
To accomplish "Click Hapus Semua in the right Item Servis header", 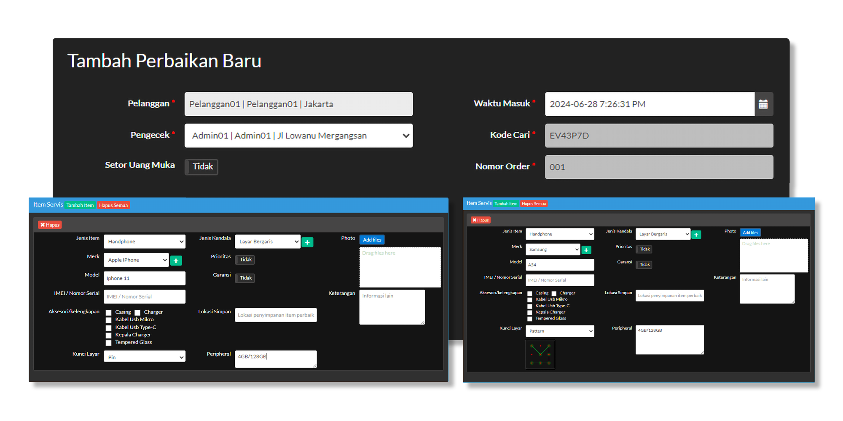I will click(534, 203).
